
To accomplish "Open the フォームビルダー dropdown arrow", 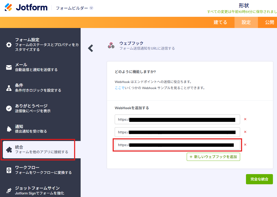I will [91, 8].
